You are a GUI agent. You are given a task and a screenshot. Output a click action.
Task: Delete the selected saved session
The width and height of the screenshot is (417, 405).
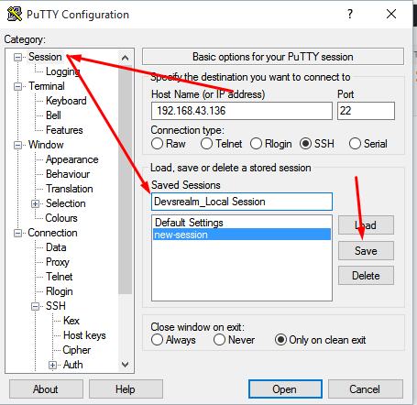(366, 276)
